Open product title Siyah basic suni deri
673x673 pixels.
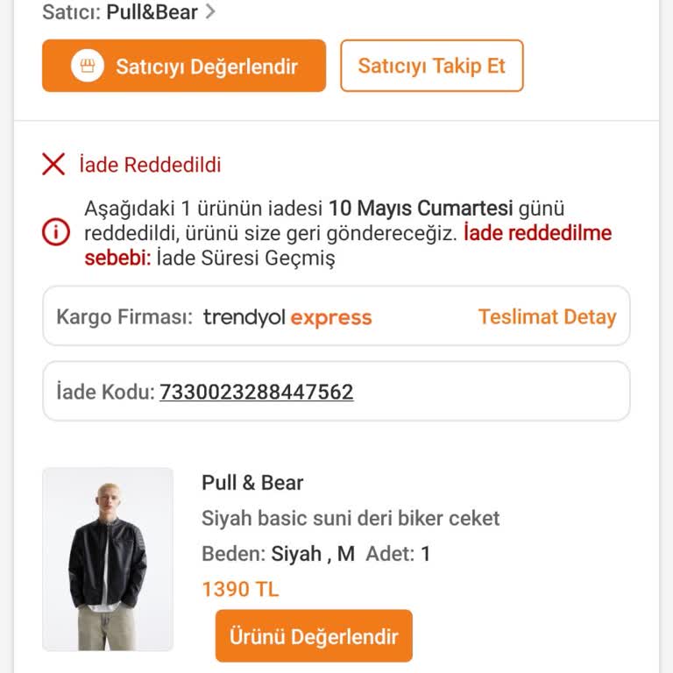351,518
